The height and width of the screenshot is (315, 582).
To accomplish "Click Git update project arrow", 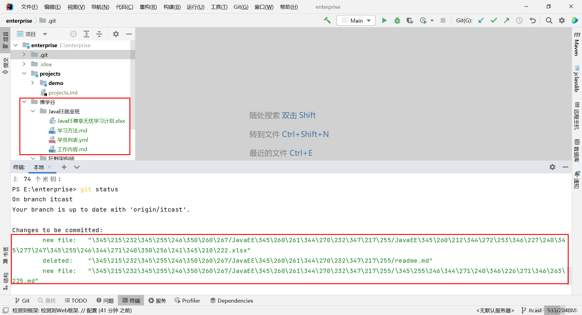I will [481, 21].
